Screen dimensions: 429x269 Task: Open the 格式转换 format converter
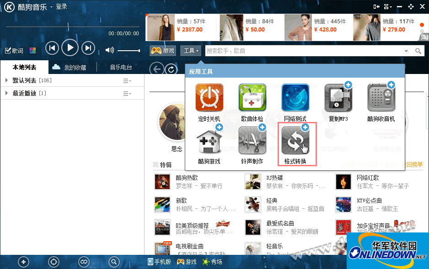pos(297,144)
